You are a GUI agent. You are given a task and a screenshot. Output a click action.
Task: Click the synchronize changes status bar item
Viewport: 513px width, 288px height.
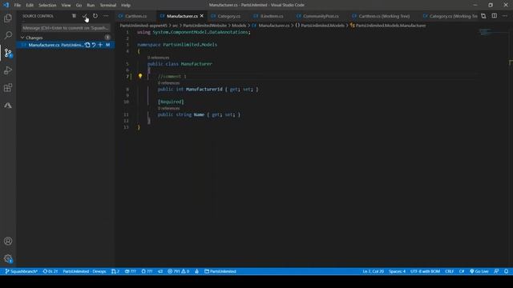click(x=50, y=271)
